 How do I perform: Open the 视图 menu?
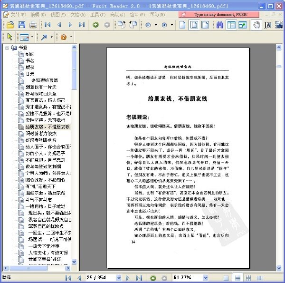tap(58, 15)
